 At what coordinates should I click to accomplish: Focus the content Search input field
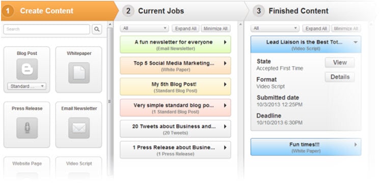46,29
